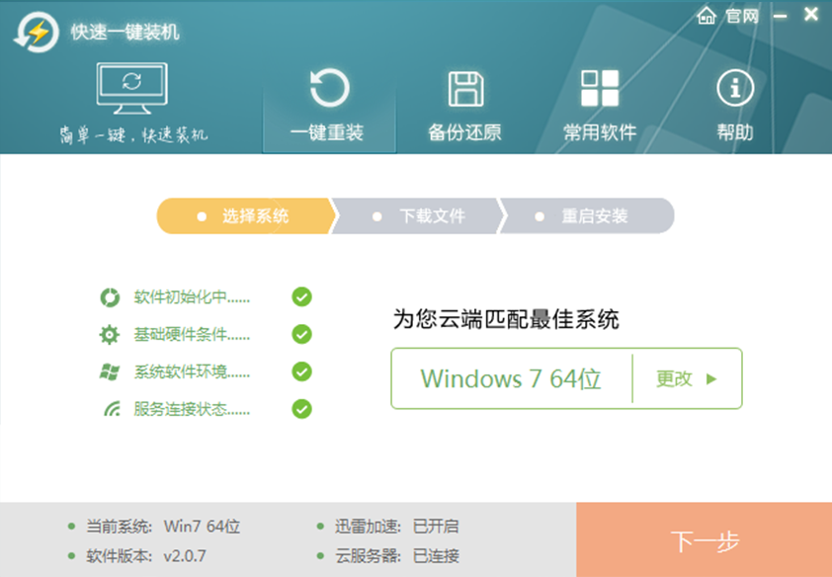The height and width of the screenshot is (577, 832).
Task: Click the signal icon for 服务连接状态
Action: pyautogui.click(x=112, y=409)
